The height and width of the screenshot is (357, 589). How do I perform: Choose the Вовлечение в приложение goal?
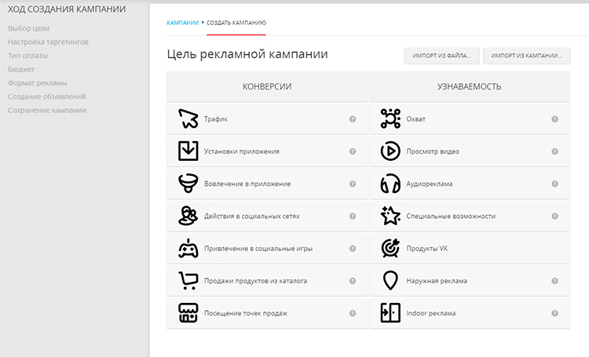pos(247,184)
